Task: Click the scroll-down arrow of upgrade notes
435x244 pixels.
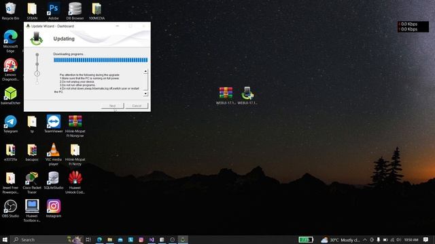Action: click(x=145, y=94)
